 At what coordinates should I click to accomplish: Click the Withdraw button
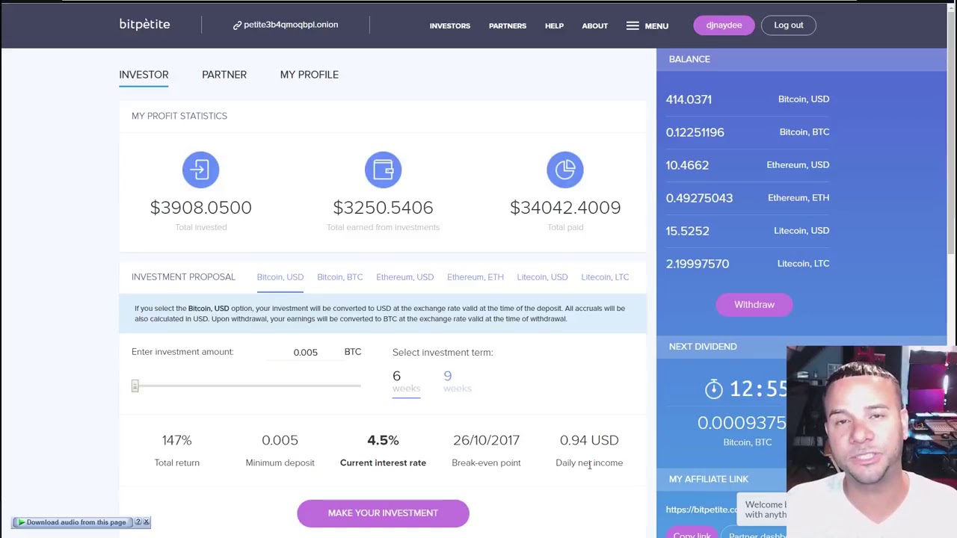tap(754, 305)
